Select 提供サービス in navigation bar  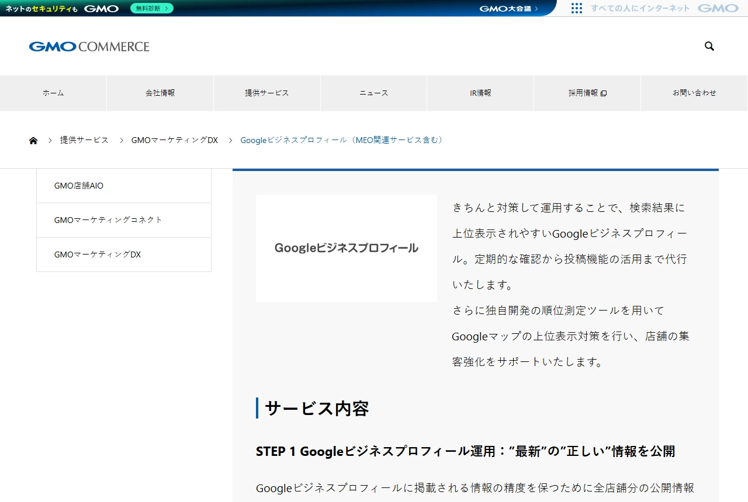pyautogui.click(x=267, y=93)
